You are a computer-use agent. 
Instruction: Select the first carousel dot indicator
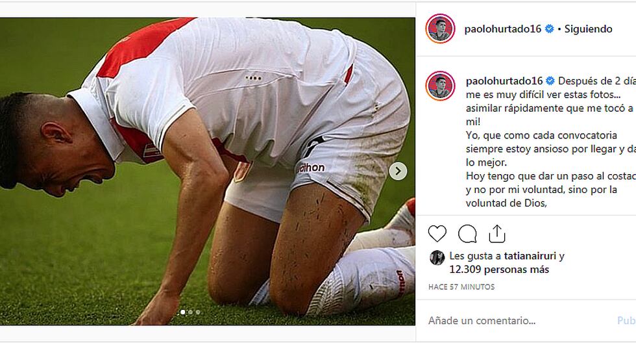pyautogui.click(x=183, y=312)
